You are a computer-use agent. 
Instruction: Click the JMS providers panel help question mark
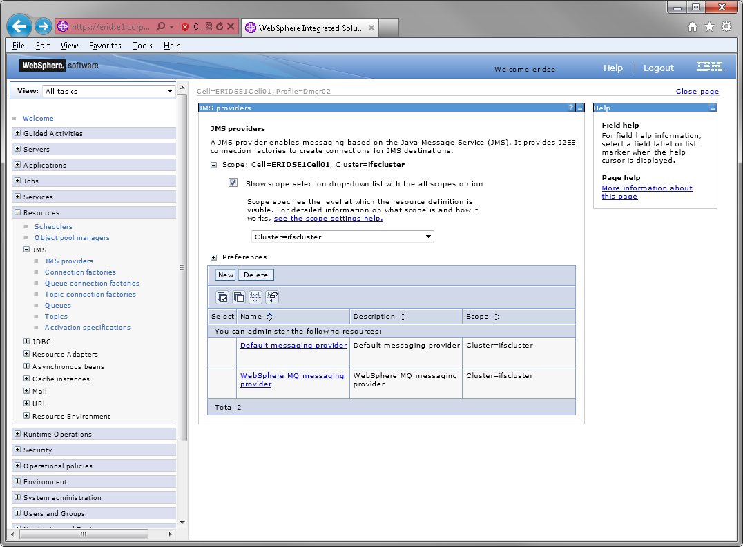click(571, 108)
